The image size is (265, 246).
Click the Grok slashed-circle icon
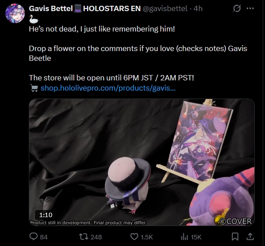(x=237, y=8)
